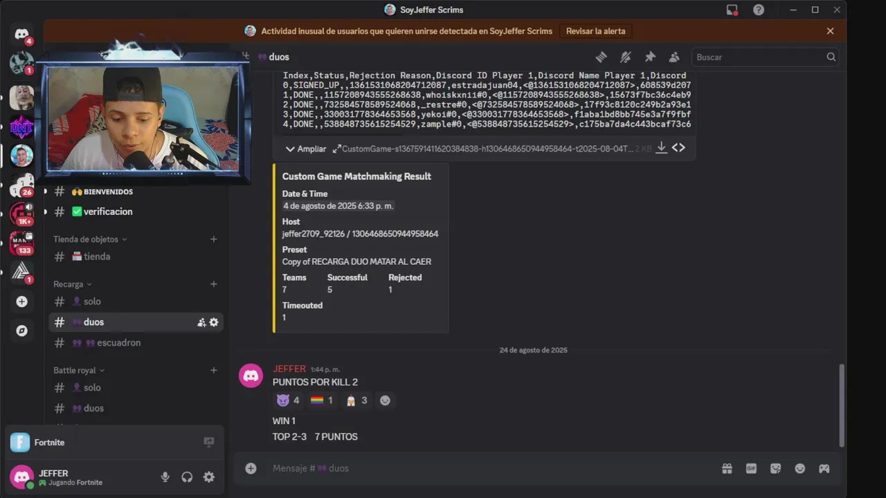
Task: Open Discord direct messages home
Action: [x=21, y=35]
